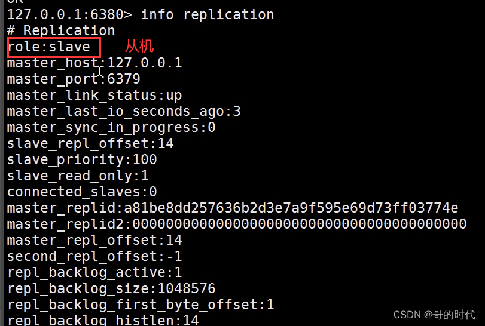Select the second_repl_offset:-1 line
This screenshot has width=485, height=326.
[94, 256]
